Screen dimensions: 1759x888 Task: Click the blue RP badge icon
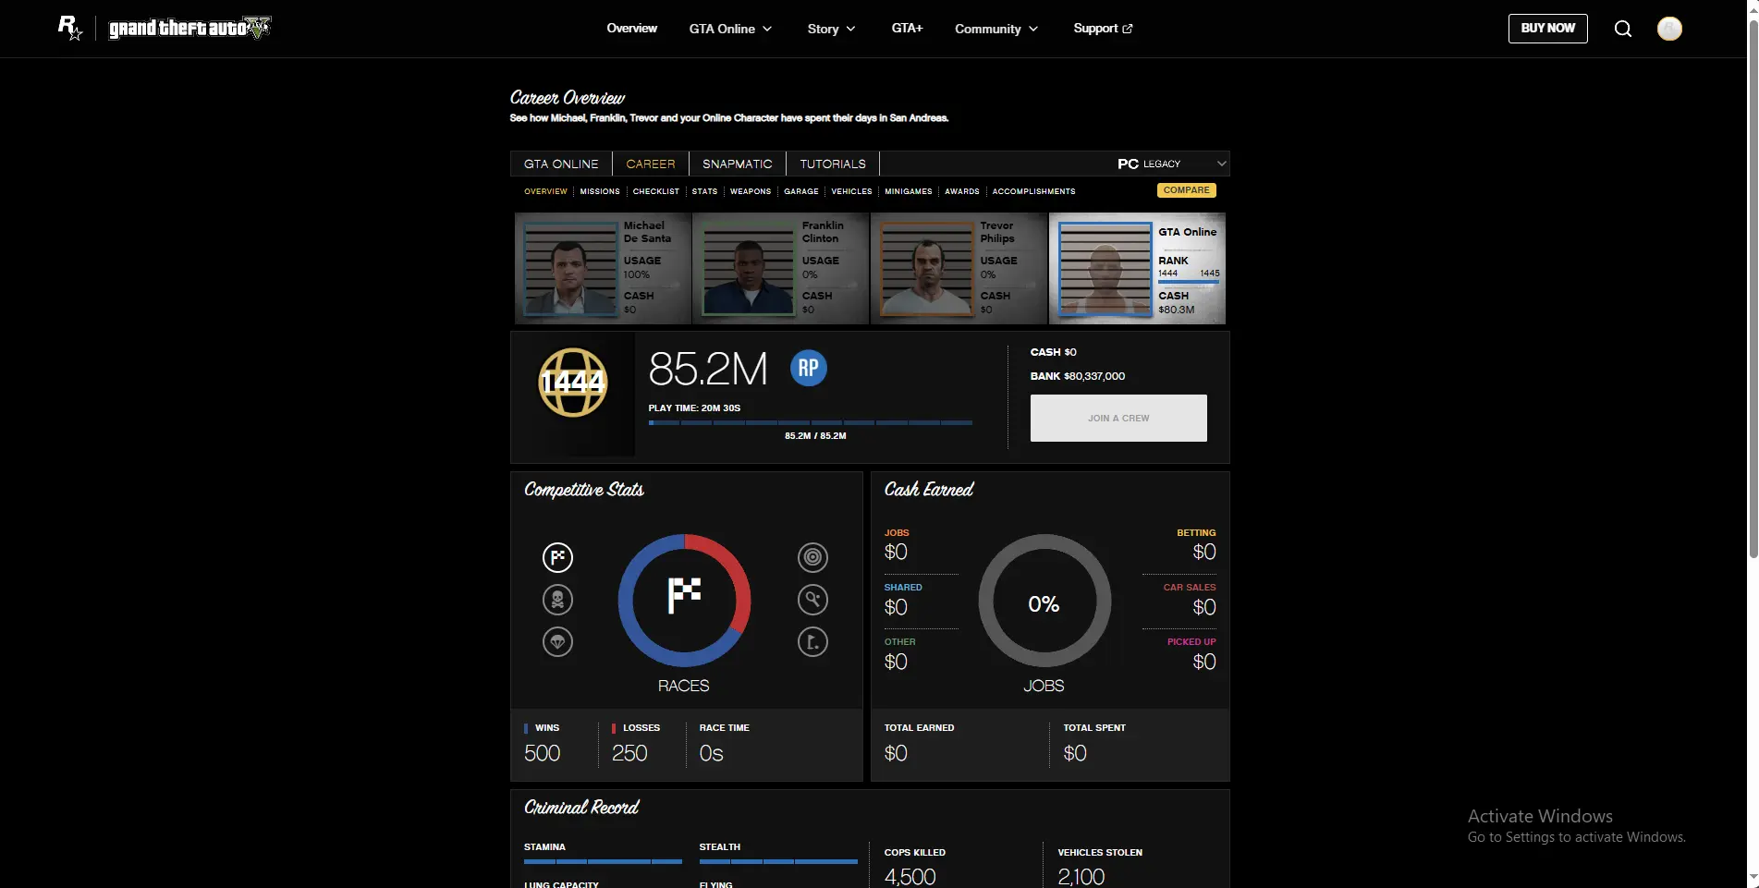coord(809,368)
